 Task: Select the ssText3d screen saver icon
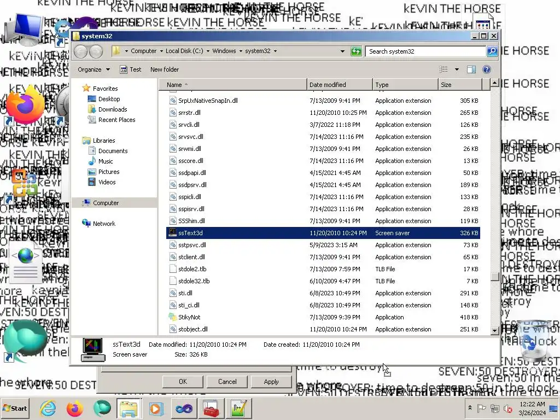pos(173,233)
